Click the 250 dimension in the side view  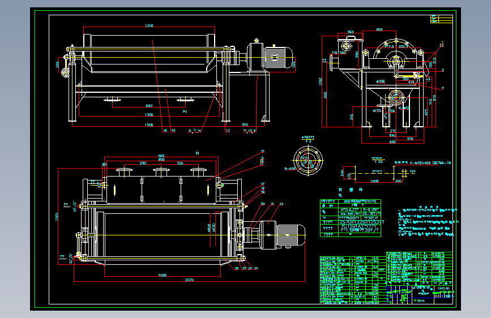click(x=405, y=79)
